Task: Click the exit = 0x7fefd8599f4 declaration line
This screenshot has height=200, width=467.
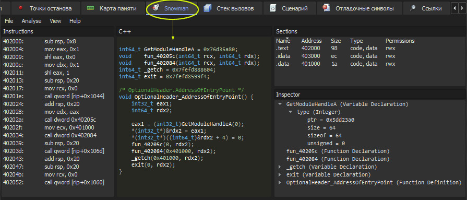Action: 164,77
